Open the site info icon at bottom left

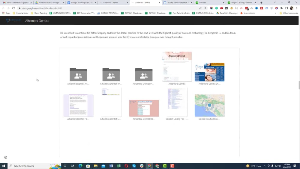coord(5,157)
